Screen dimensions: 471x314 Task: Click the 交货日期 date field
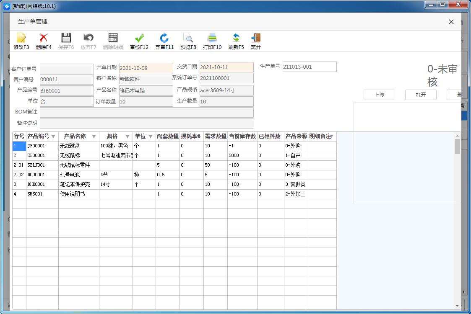coord(226,67)
